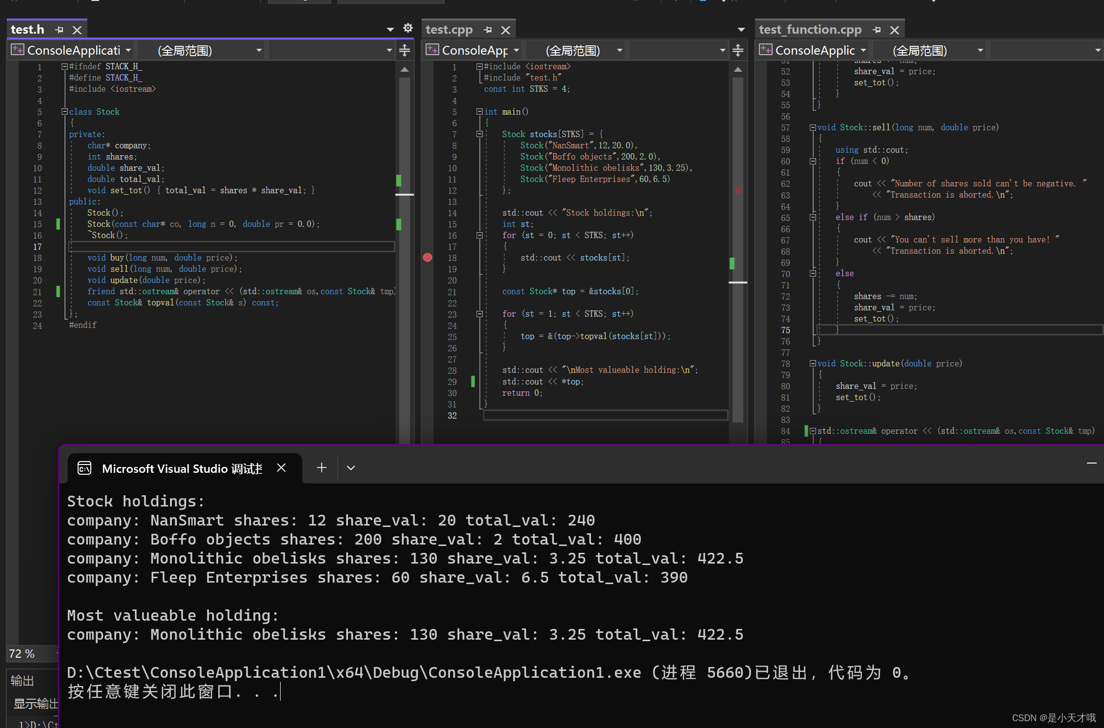Collapse the first for loop in main

pyautogui.click(x=479, y=235)
